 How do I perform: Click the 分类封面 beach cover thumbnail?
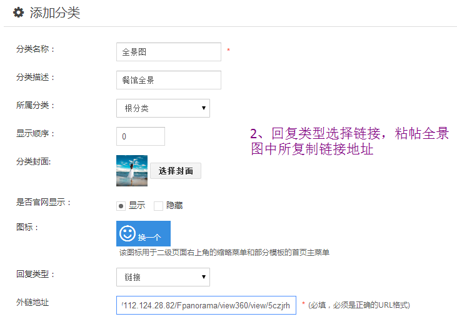(x=132, y=171)
